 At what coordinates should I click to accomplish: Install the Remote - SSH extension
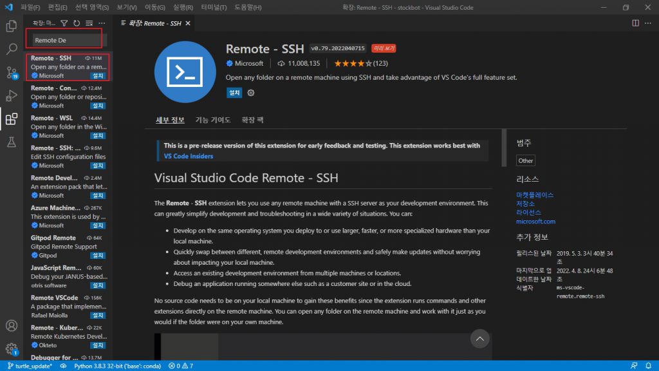click(x=233, y=92)
